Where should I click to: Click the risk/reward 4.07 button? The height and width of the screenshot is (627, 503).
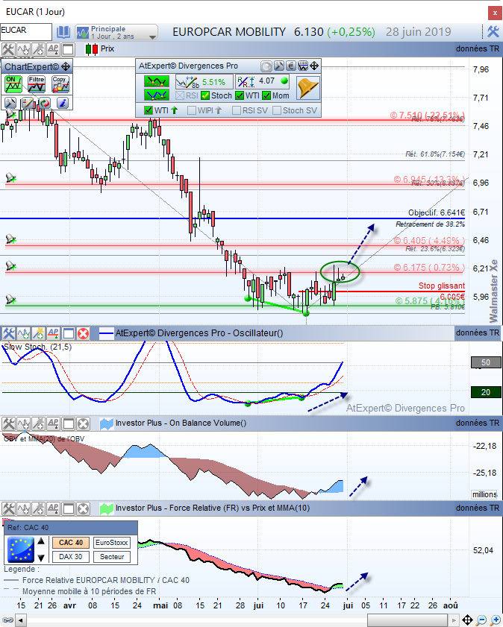pos(263,81)
